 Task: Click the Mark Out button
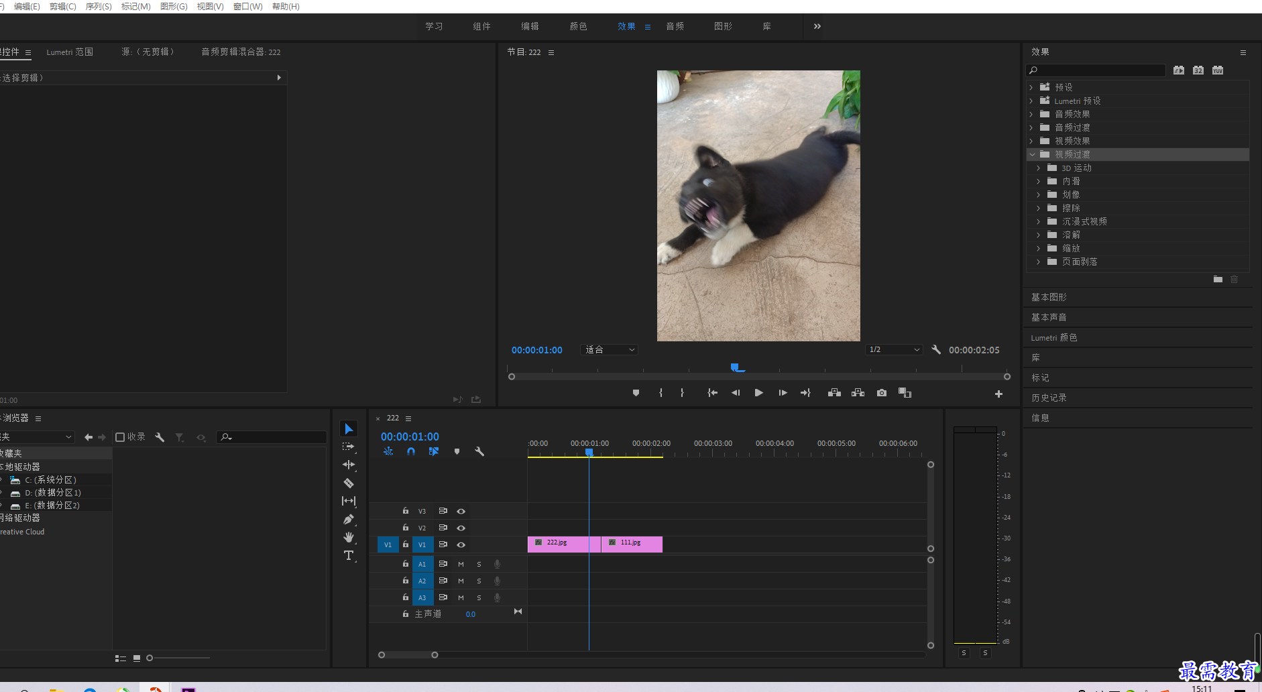coord(682,393)
